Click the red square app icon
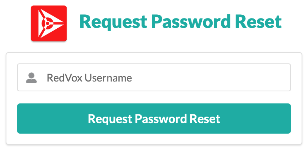The image size is (308, 154). pos(49,23)
